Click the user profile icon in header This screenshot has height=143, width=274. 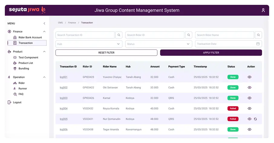click(x=263, y=10)
